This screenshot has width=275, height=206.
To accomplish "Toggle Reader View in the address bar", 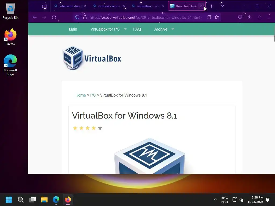I will (x=209, y=17).
